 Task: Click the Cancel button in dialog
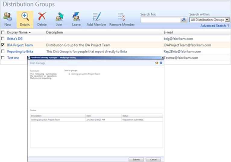point(153,160)
